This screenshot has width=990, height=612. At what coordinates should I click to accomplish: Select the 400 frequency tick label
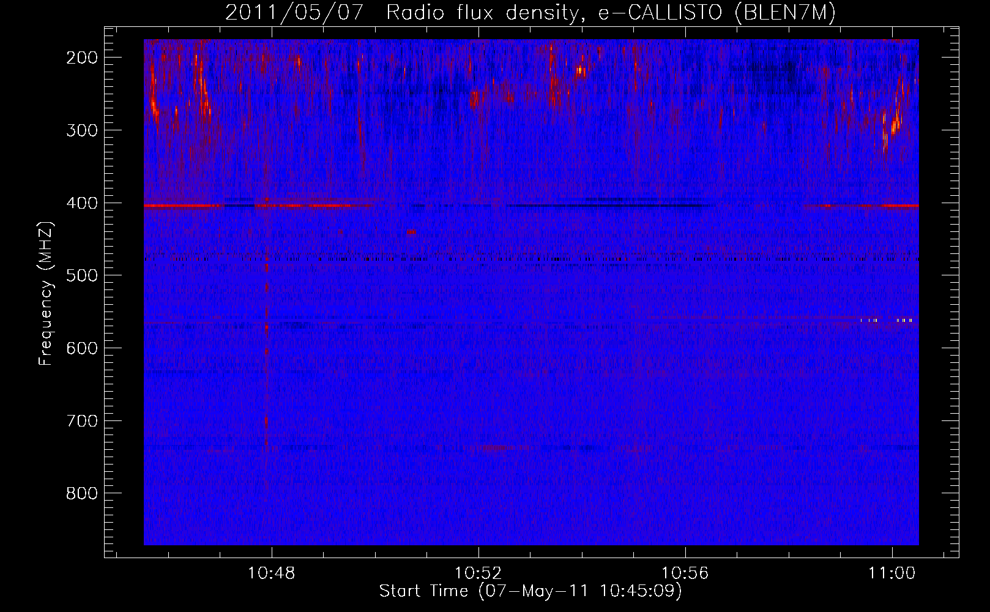point(82,203)
